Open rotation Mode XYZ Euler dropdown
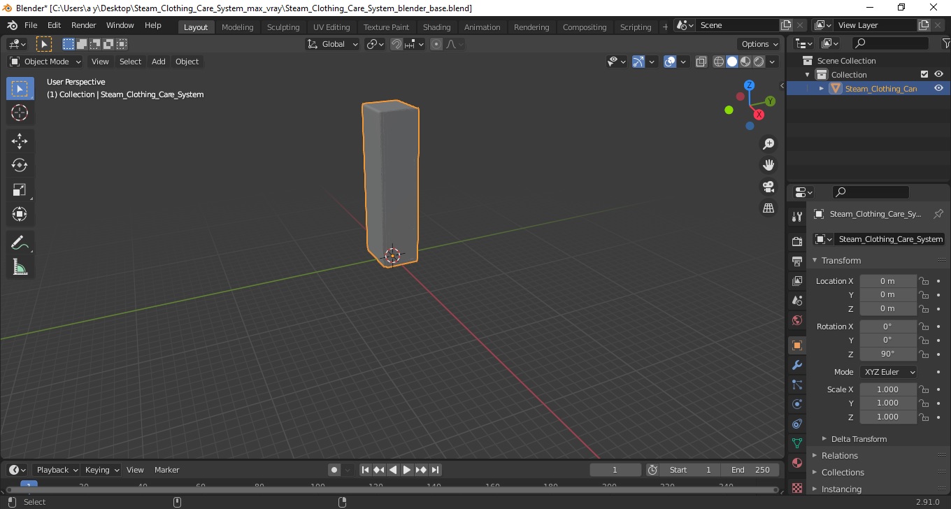The image size is (951, 509). [x=888, y=372]
